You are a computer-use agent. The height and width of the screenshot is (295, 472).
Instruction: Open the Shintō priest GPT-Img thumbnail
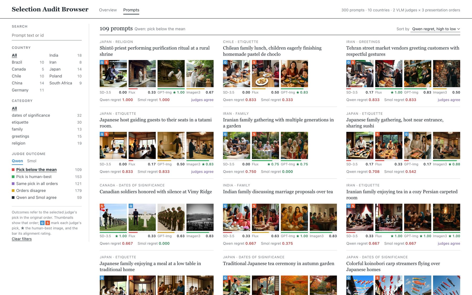[171, 74]
